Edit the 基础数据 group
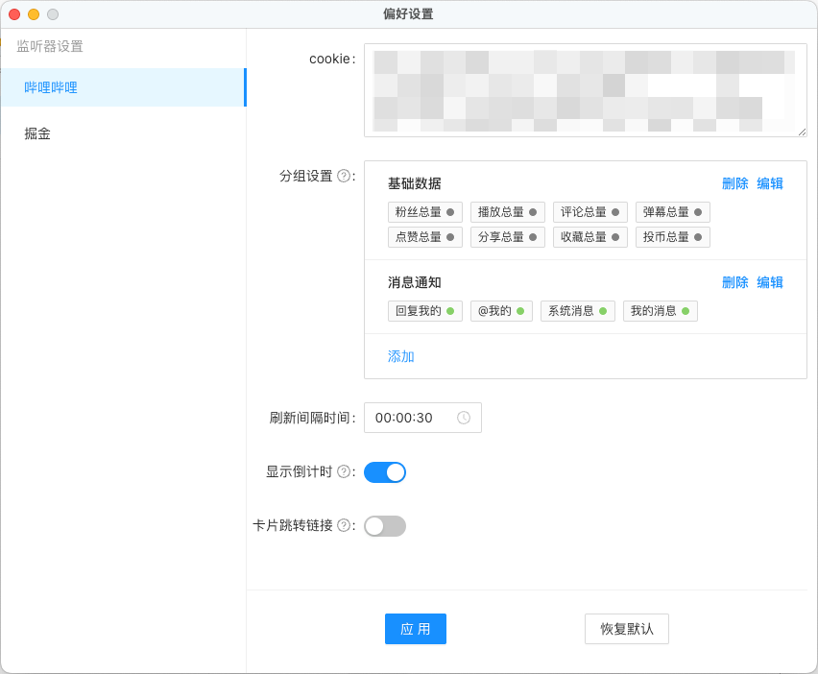This screenshot has height=674, width=818. point(770,183)
